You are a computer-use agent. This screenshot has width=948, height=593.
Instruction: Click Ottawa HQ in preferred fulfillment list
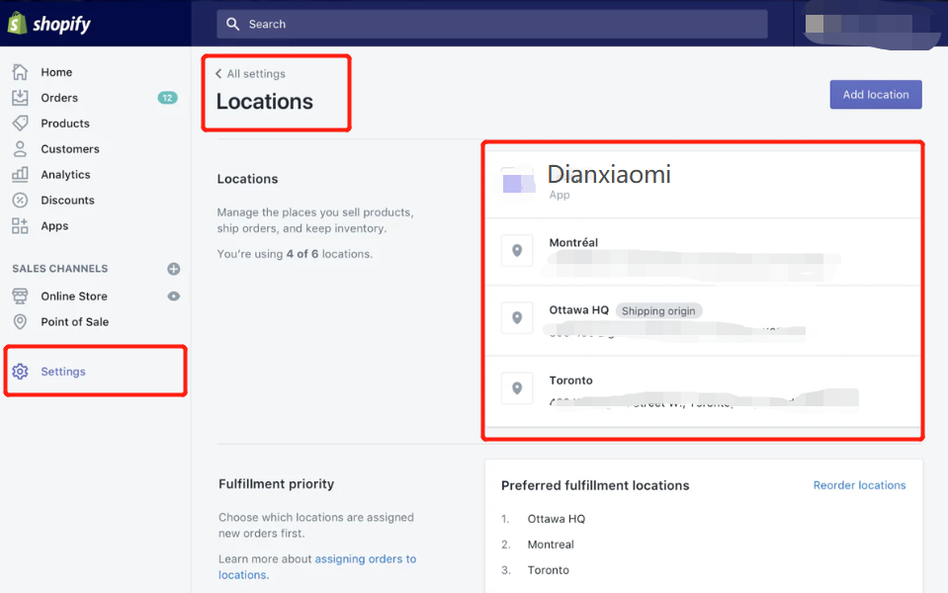click(557, 519)
